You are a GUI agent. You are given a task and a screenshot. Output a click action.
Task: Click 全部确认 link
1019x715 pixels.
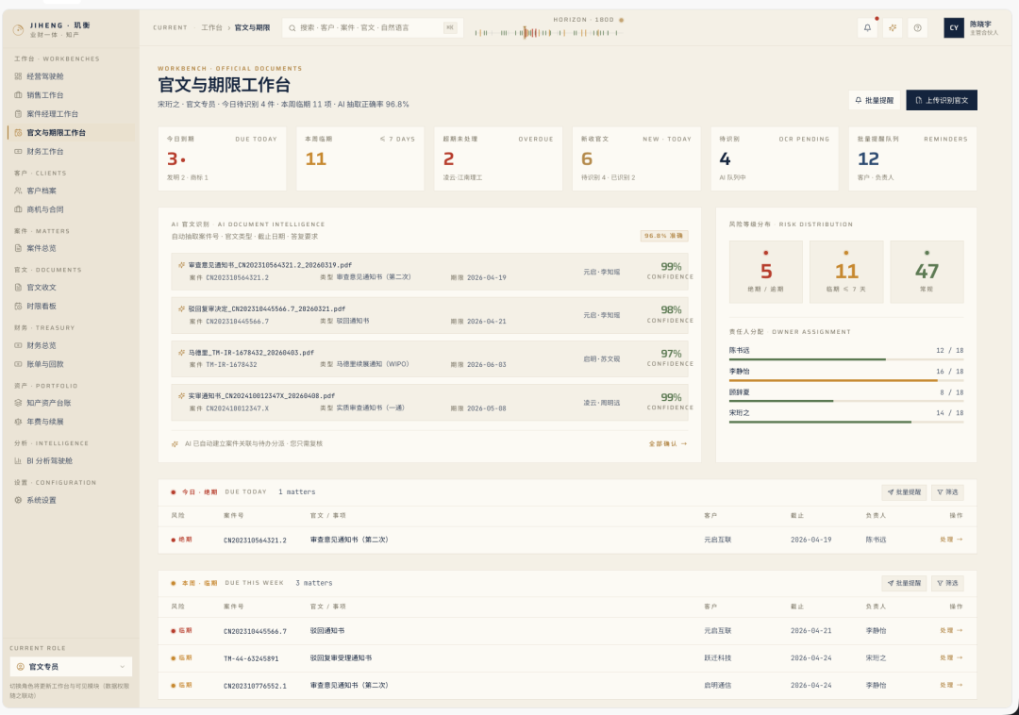click(667, 444)
